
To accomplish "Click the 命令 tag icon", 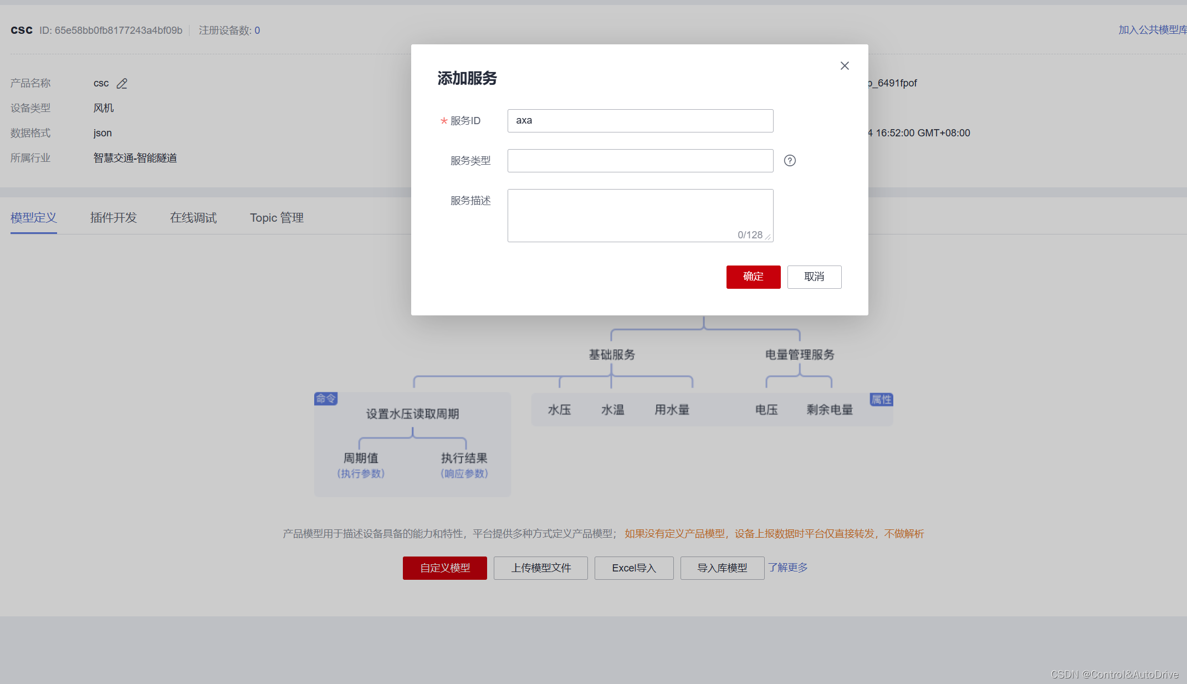I will pyautogui.click(x=326, y=399).
